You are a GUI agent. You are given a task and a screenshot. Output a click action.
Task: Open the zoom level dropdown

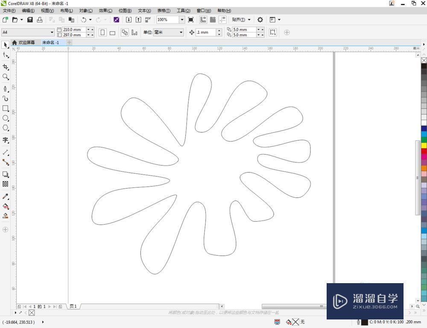coord(183,20)
